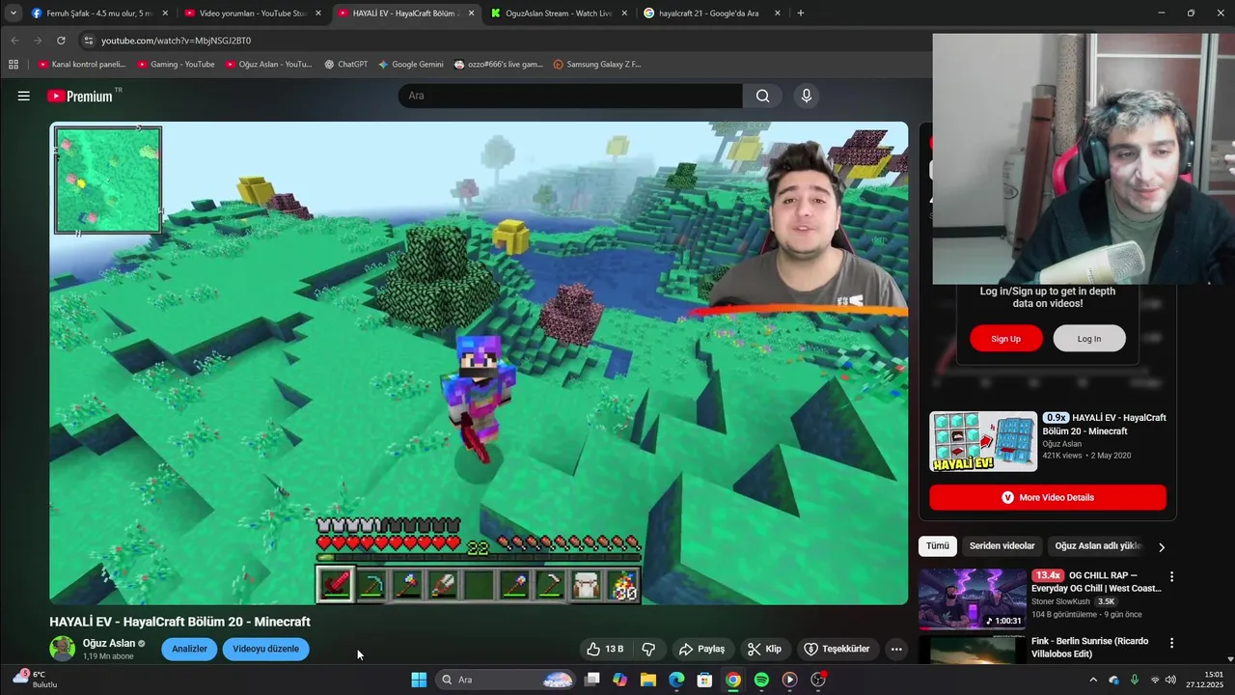Open the volume speaker tray icon
Image resolution: width=1235 pixels, height=695 pixels.
(x=1170, y=680)
